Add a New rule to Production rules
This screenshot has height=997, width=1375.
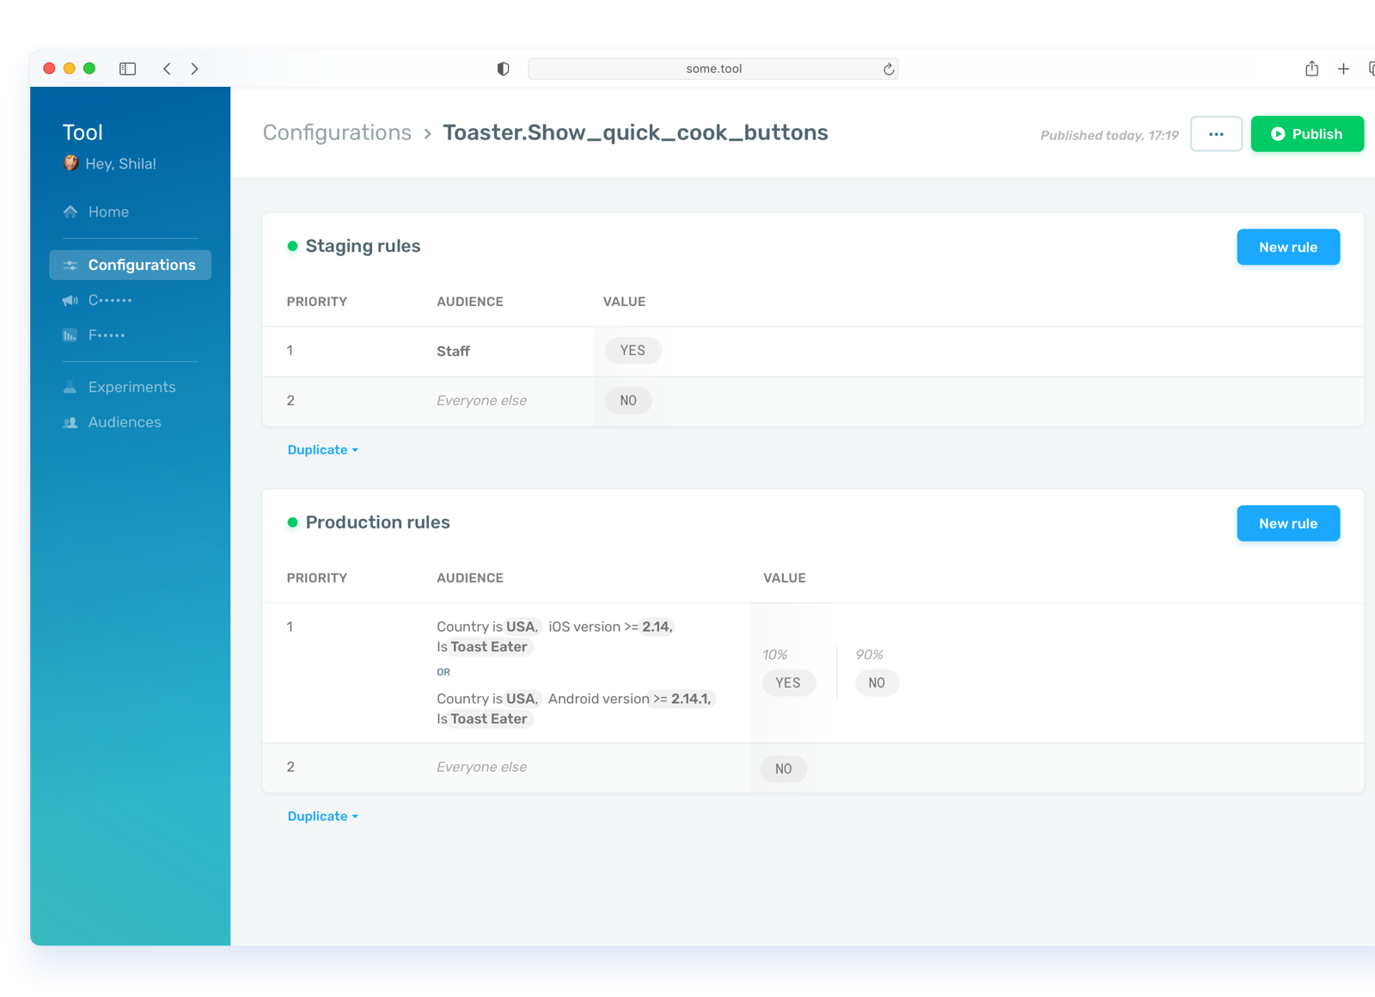(1288, 523)
